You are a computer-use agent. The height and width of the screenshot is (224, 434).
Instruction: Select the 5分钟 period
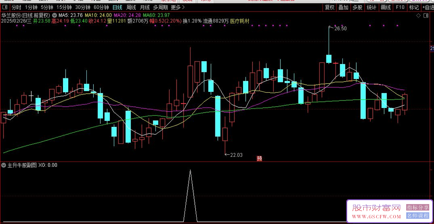[x=46, y=7]
